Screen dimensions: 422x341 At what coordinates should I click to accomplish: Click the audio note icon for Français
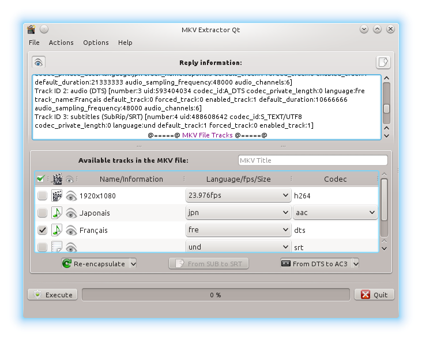pos(57,230)
